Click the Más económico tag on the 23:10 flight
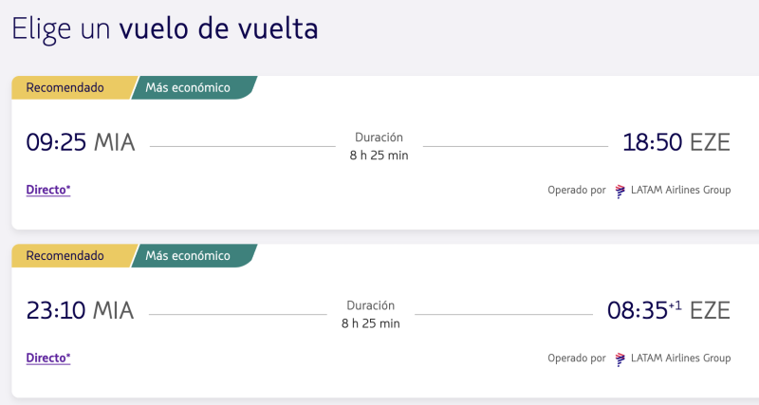 pos(188,256)
